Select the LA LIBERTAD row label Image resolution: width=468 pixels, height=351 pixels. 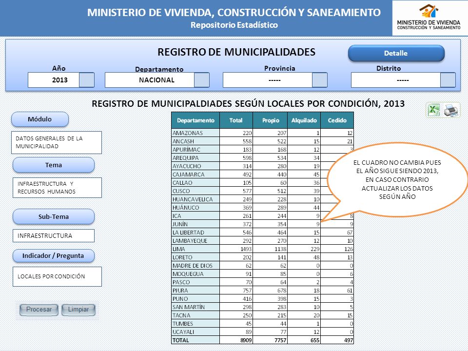[195, 233]
